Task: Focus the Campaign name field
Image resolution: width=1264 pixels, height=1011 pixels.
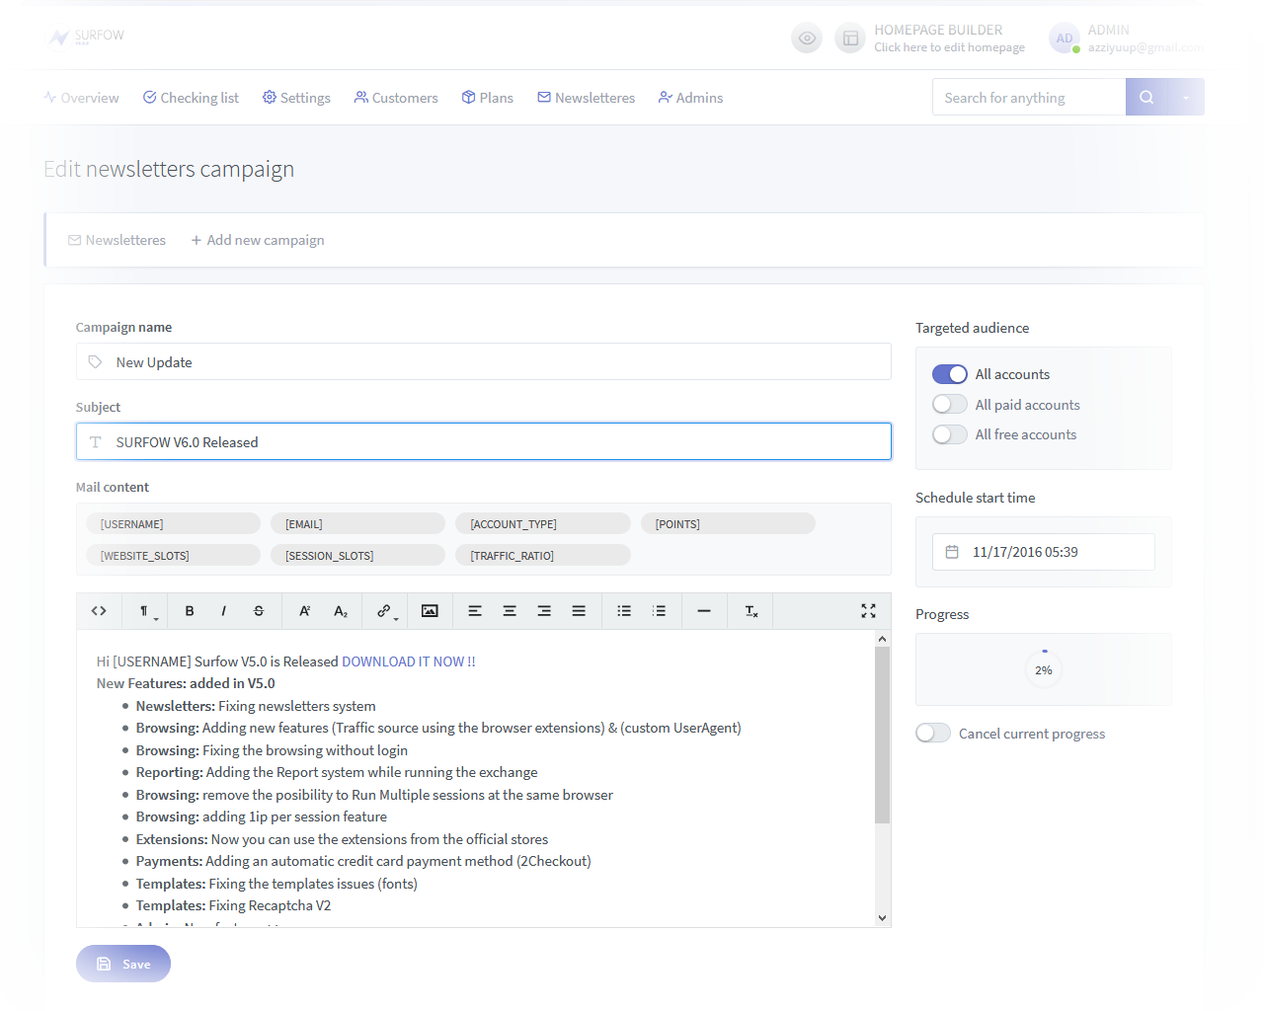Action: click(x=484, y=362)
